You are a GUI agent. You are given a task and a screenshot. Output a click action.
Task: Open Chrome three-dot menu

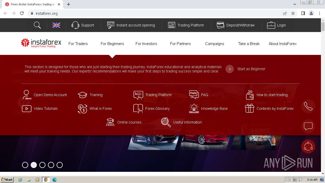coord(320,13)
